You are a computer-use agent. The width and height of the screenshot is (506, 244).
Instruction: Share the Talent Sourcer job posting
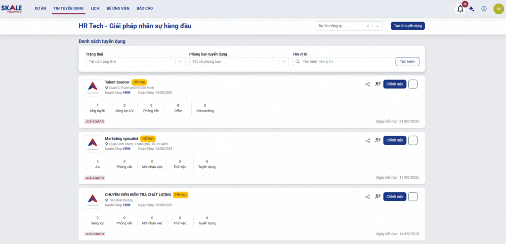(x=368, y=84)
